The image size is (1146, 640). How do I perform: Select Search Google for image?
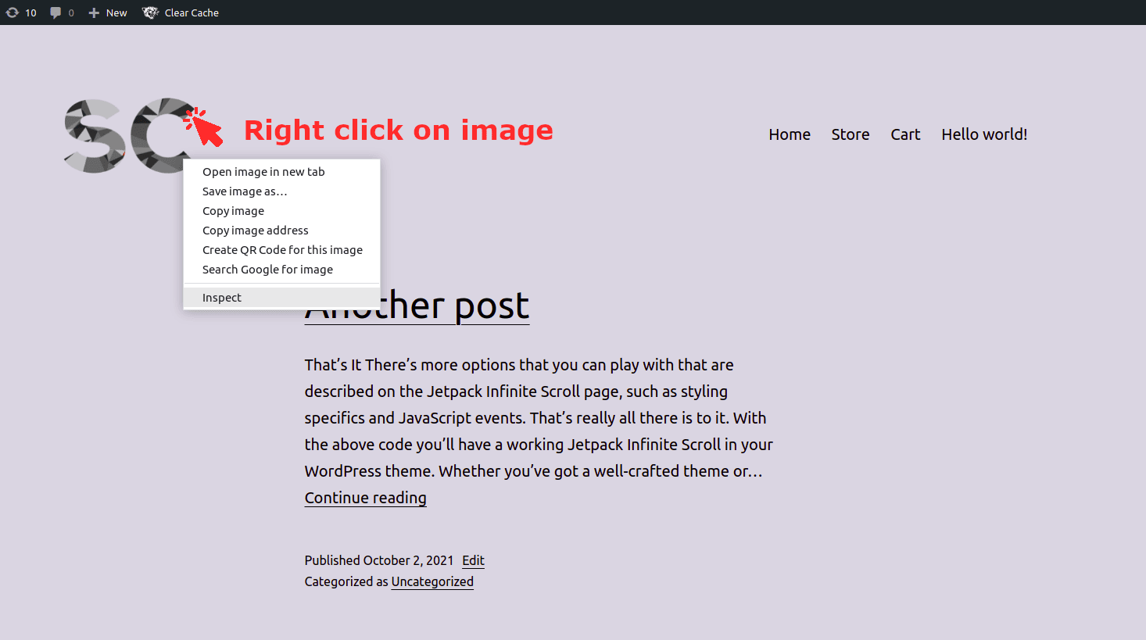click(281, 270)
